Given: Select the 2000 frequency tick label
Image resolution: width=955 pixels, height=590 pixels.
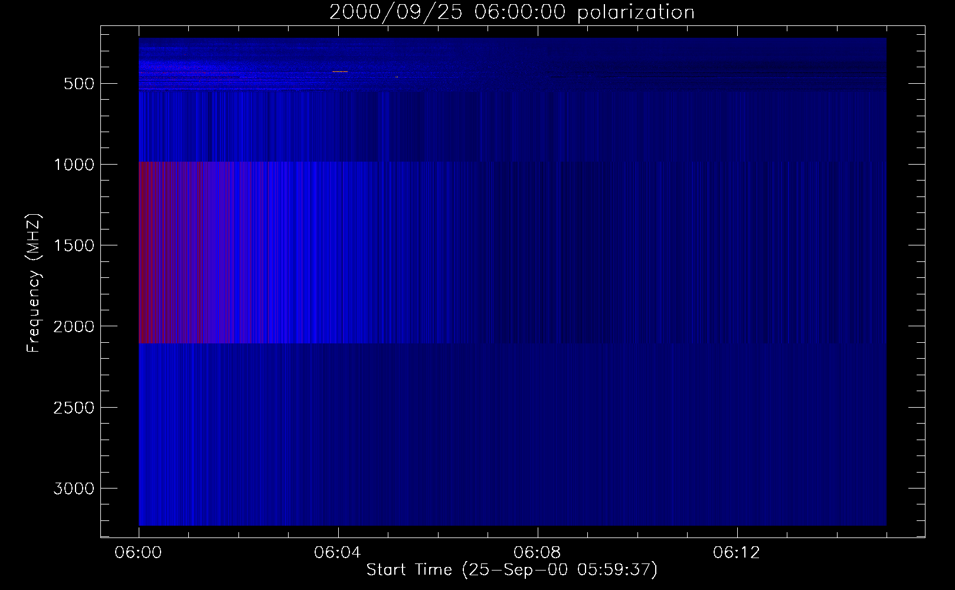Looking at the screenshot, I should tap(74, 327).
